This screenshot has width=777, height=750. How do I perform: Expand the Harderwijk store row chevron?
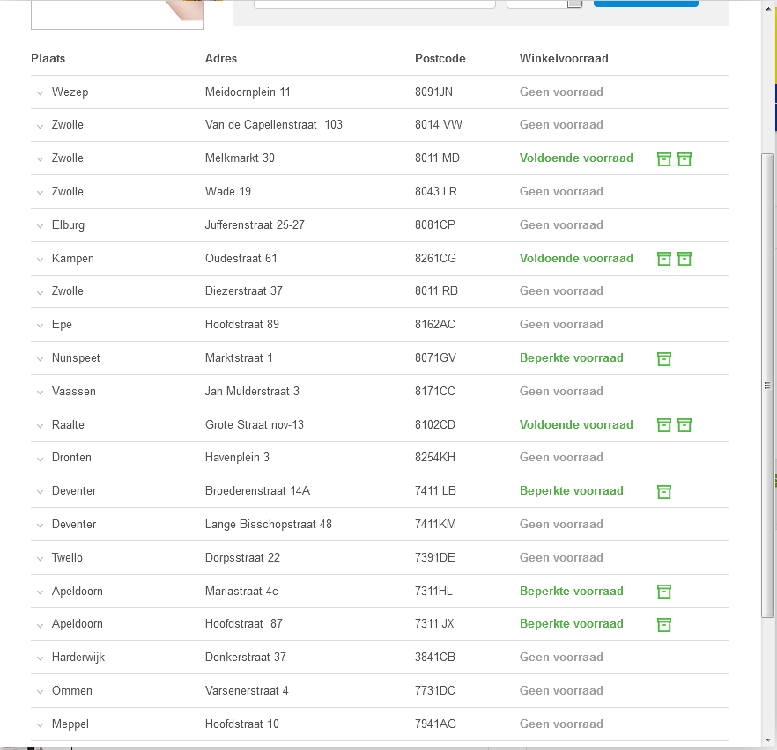coord(40,658)
